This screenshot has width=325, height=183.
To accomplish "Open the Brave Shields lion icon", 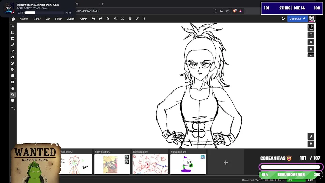I will click(235, 11).
